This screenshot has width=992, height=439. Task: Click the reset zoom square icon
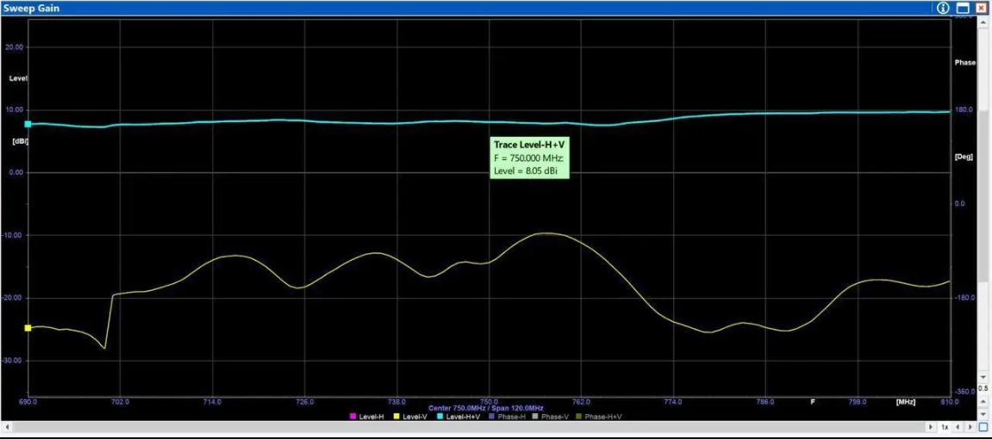coord(983,427)
